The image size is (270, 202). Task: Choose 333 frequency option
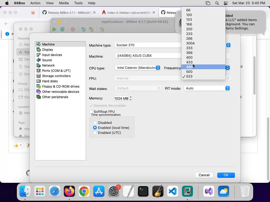click(x=203, y=48)
